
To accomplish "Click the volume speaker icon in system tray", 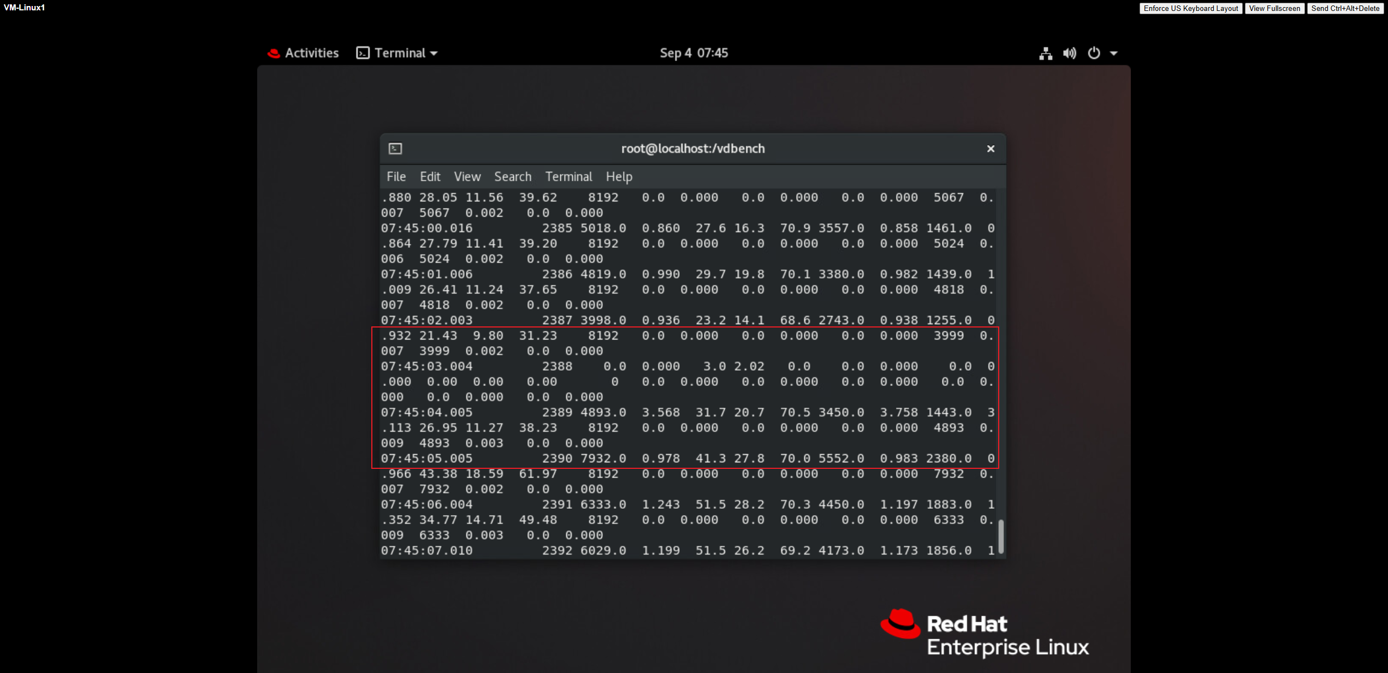I will click(x=1069, y=53).
